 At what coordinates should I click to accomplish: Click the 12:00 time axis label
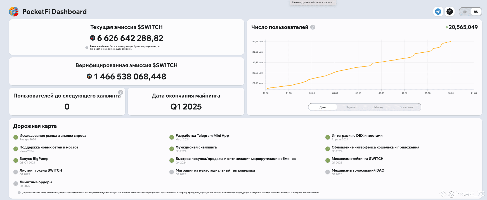(x=405, y=93)
